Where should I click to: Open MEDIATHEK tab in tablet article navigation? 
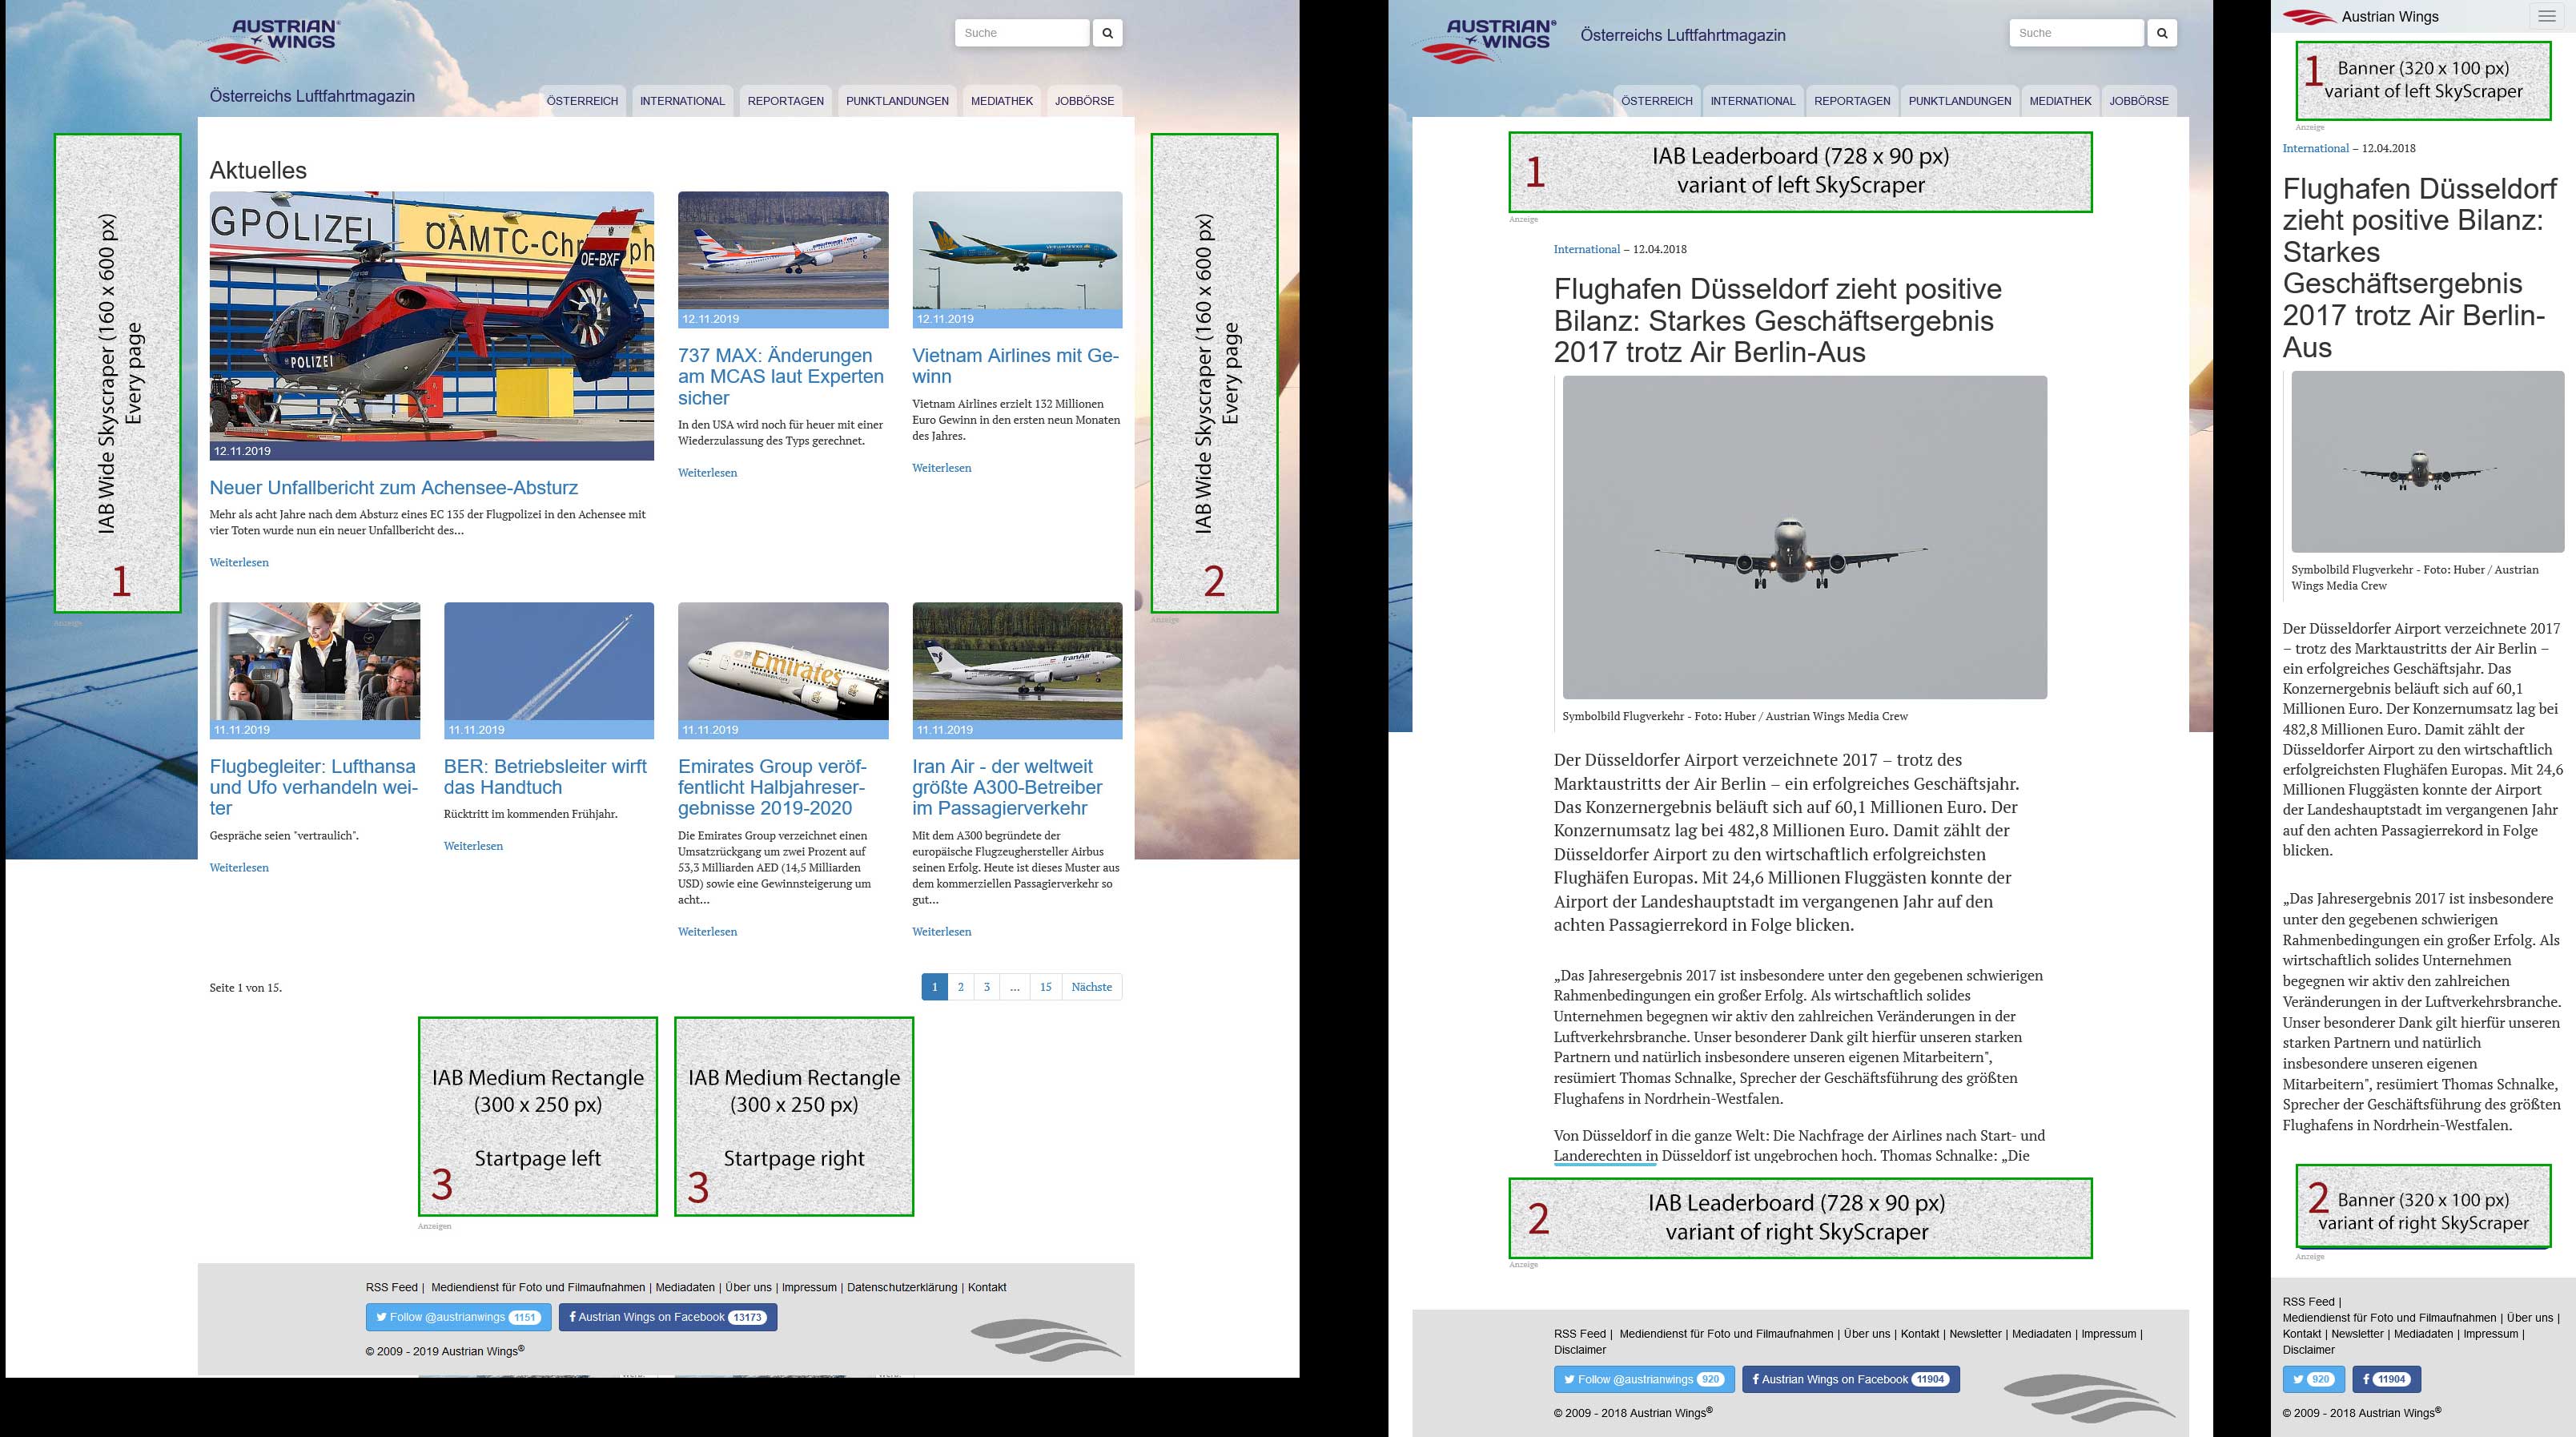2061,101
